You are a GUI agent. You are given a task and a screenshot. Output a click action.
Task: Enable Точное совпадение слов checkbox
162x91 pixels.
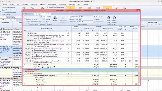[x=24, y=22]
